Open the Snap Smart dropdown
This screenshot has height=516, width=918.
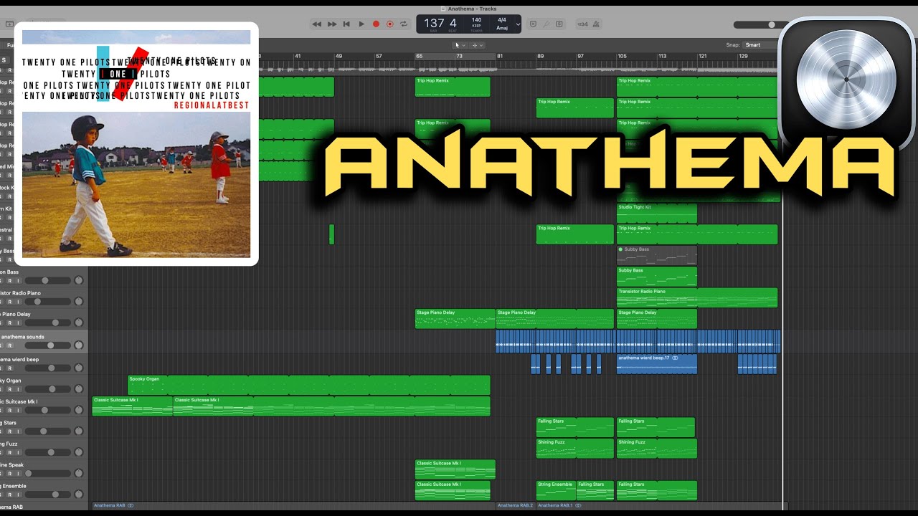click(760, 45)
